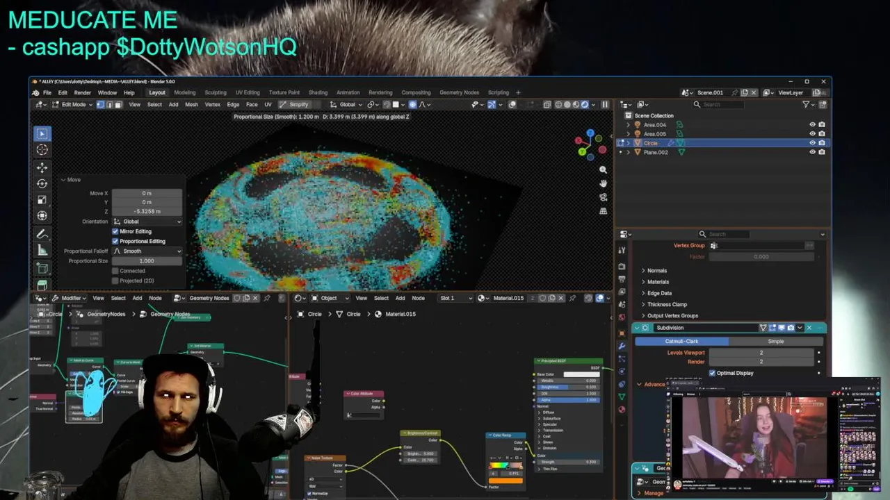
Task: Select the Annotate pencil tool
Action: pos(42,234)
